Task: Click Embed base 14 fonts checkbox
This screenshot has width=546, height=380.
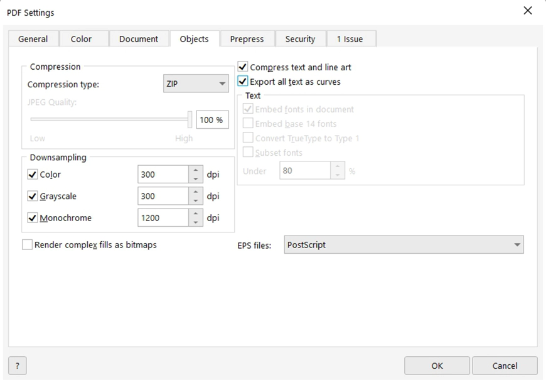Action: tap(248, 123)
